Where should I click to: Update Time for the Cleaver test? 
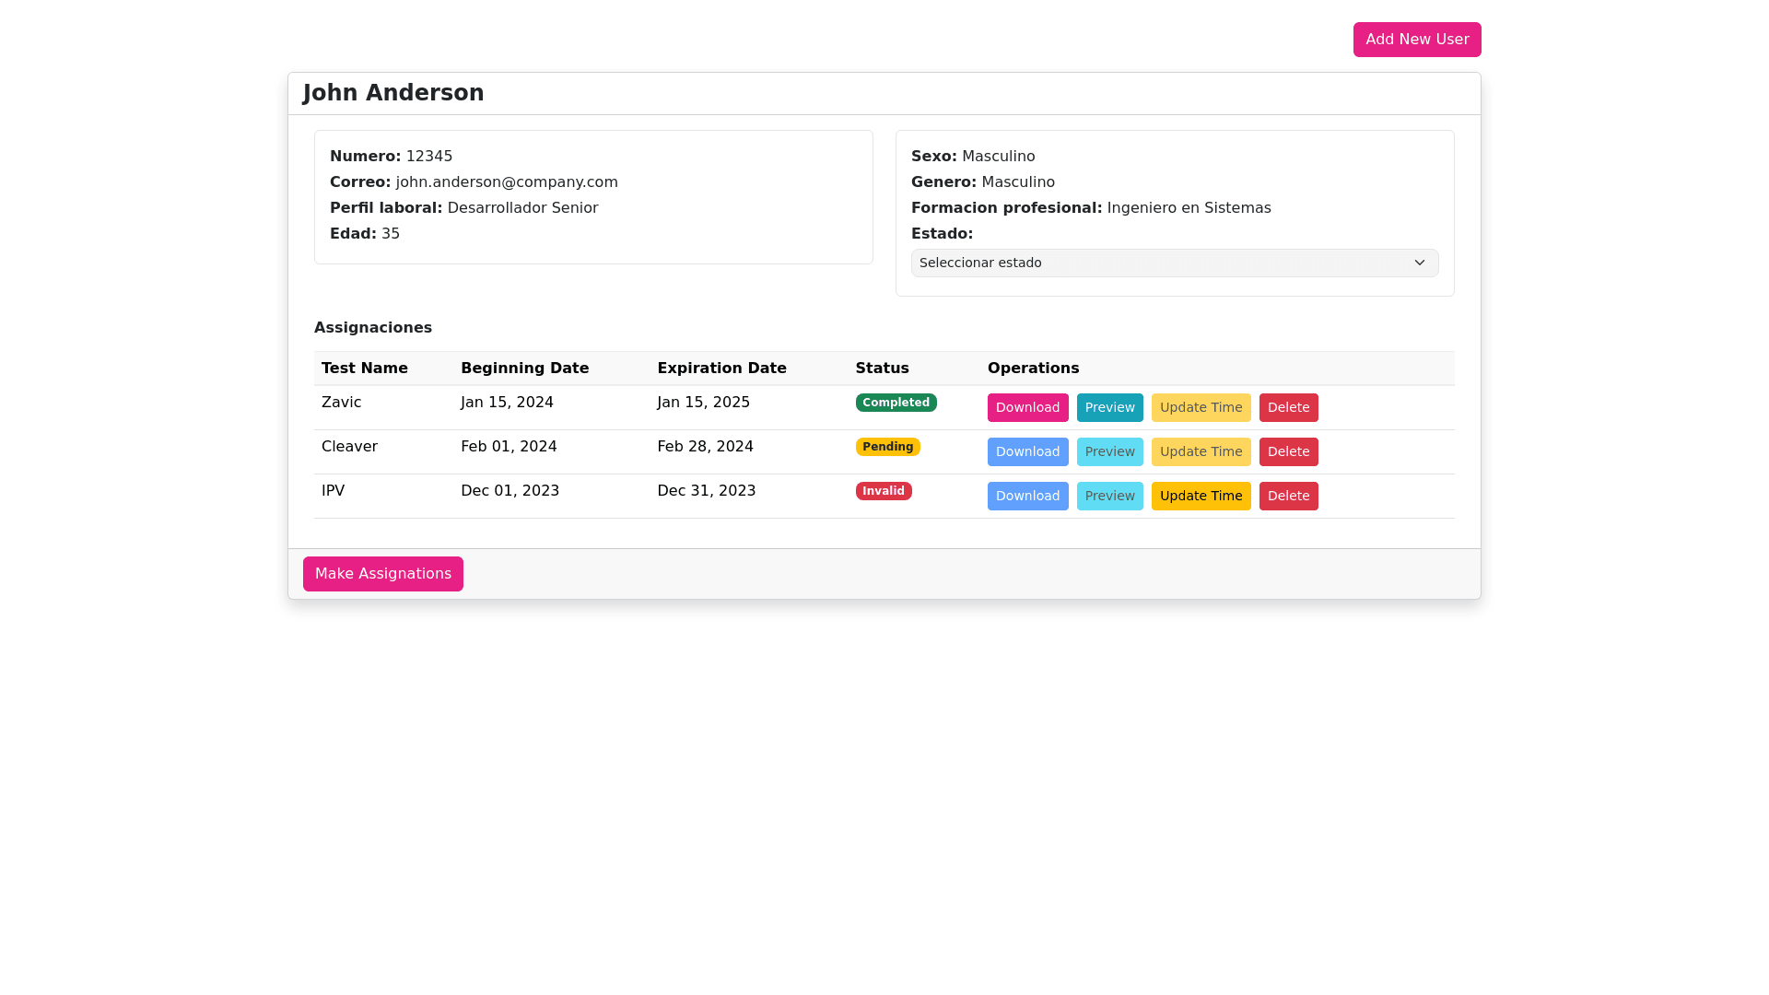(x=1201, y=452)
